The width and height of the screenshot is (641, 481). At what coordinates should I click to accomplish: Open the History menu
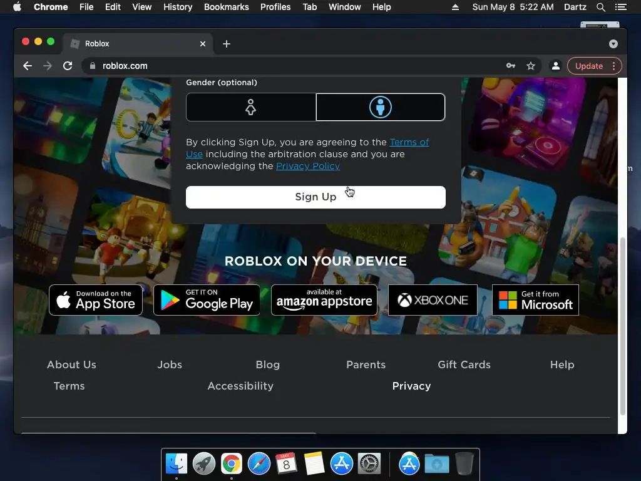tap(178, 7)
